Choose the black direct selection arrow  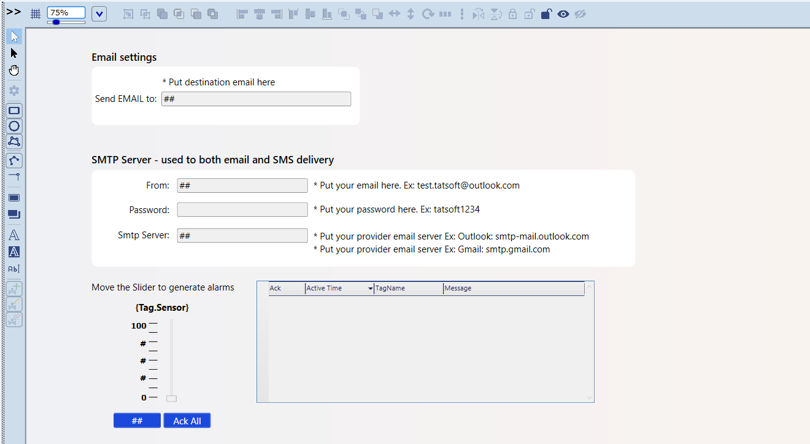pos(14,53)
